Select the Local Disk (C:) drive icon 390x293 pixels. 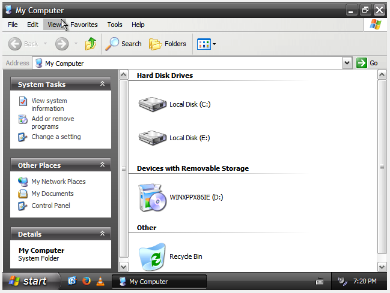(x=153, y=104)
